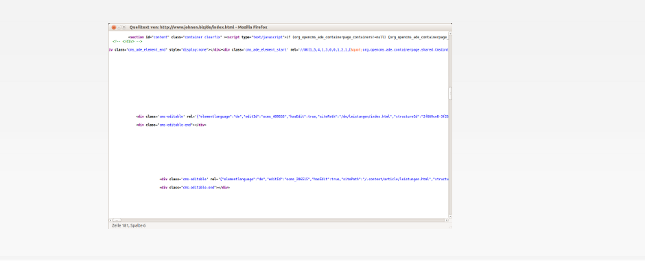Image resolution: width=645 pixels, height=261 pixels.
Task: Click the window resize grip corner
Action: pos(450,226)
